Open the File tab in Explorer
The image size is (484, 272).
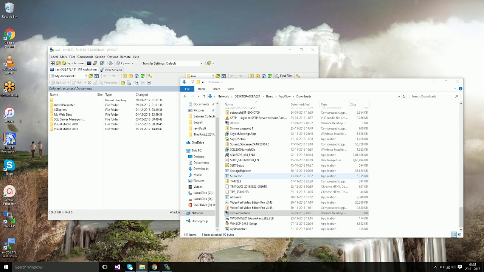[x=187, y=89]
